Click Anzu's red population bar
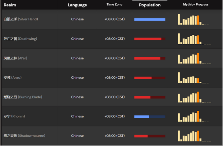 150,78
